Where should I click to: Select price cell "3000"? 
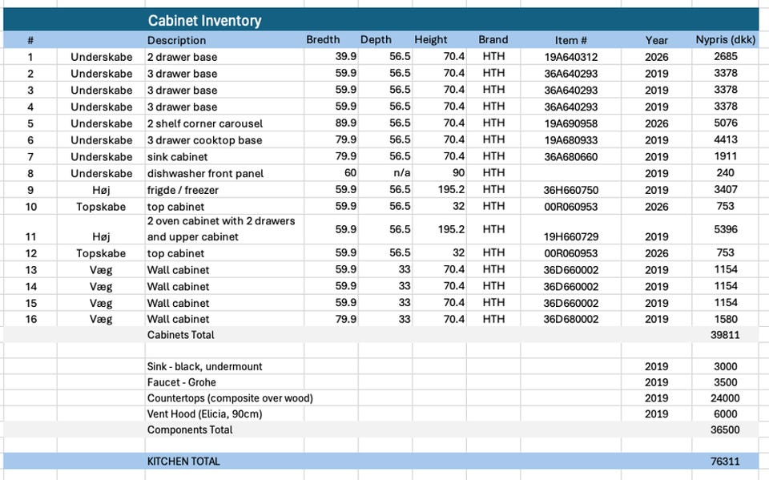click(726, 367)
